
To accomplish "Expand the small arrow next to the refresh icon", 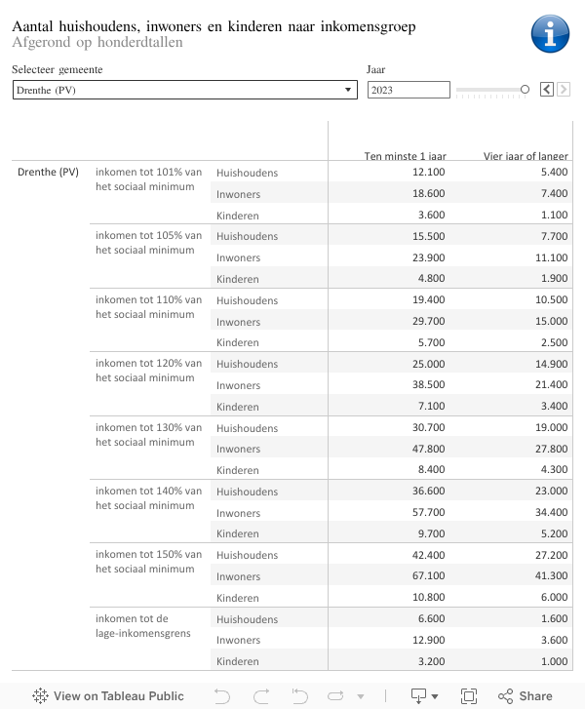I will pos(360,696).
